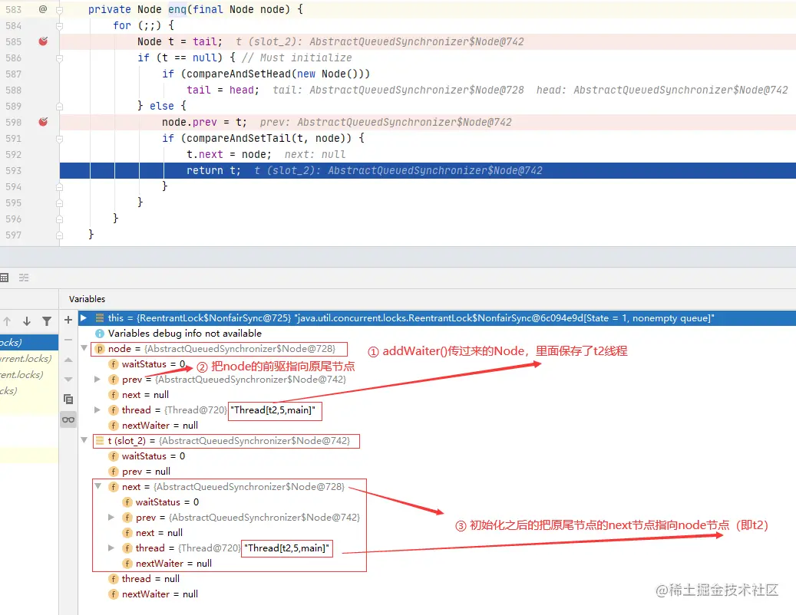The height and width of the screenshot is (615, 796).
Task: Move down one stack frame with down arrow
Action: (x=27, y=321)
